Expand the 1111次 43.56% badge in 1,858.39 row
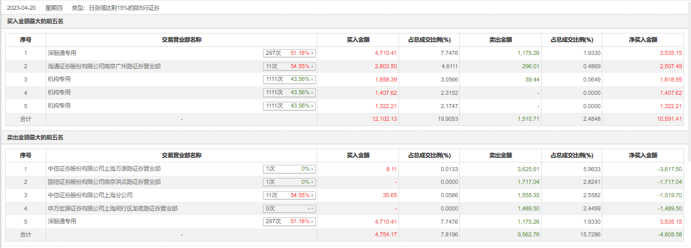The image size is (691, 248). [x=290, y=80]
